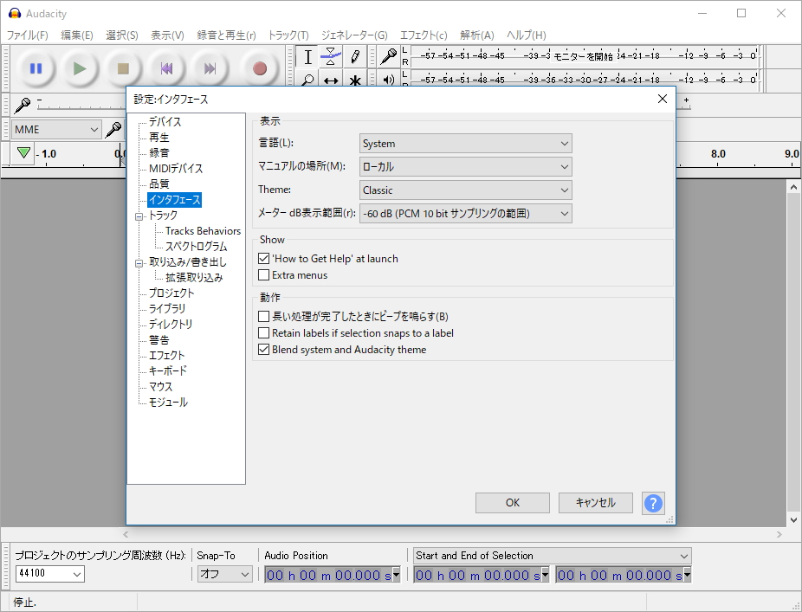This screenshot has width=802, height=612.
Task: Select the Envelope tool
Action: click(330, 56)
